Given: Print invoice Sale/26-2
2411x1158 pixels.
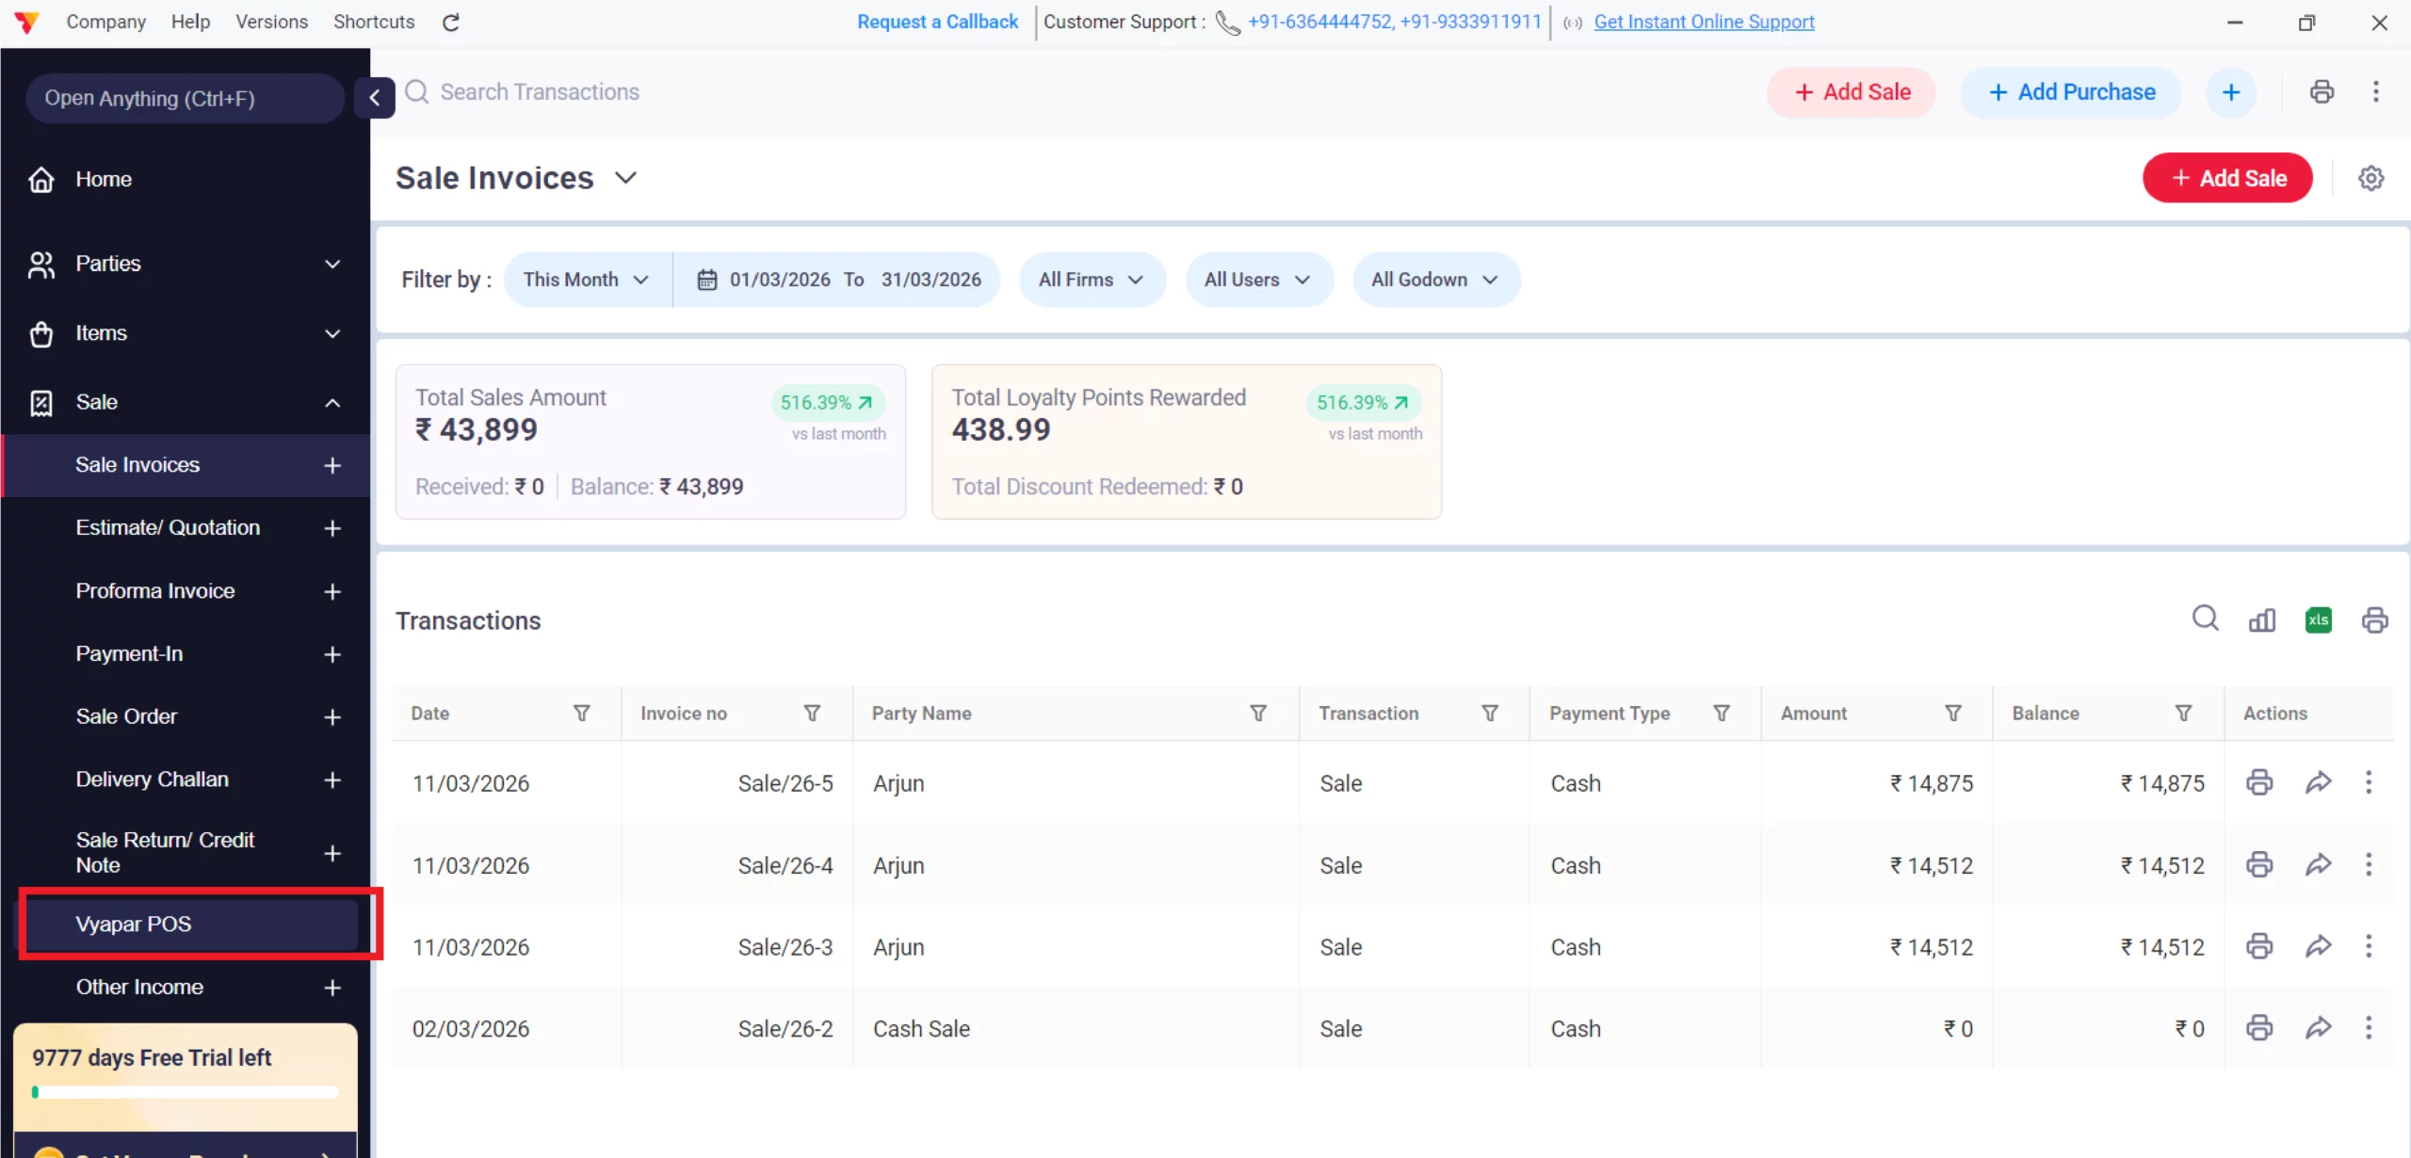Looking at the screenshot, I should point(2259,1028).
